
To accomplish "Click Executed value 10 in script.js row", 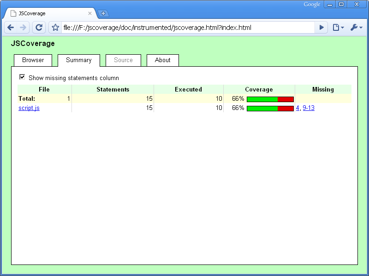I will pyautogui.click(x=219, y=108).
